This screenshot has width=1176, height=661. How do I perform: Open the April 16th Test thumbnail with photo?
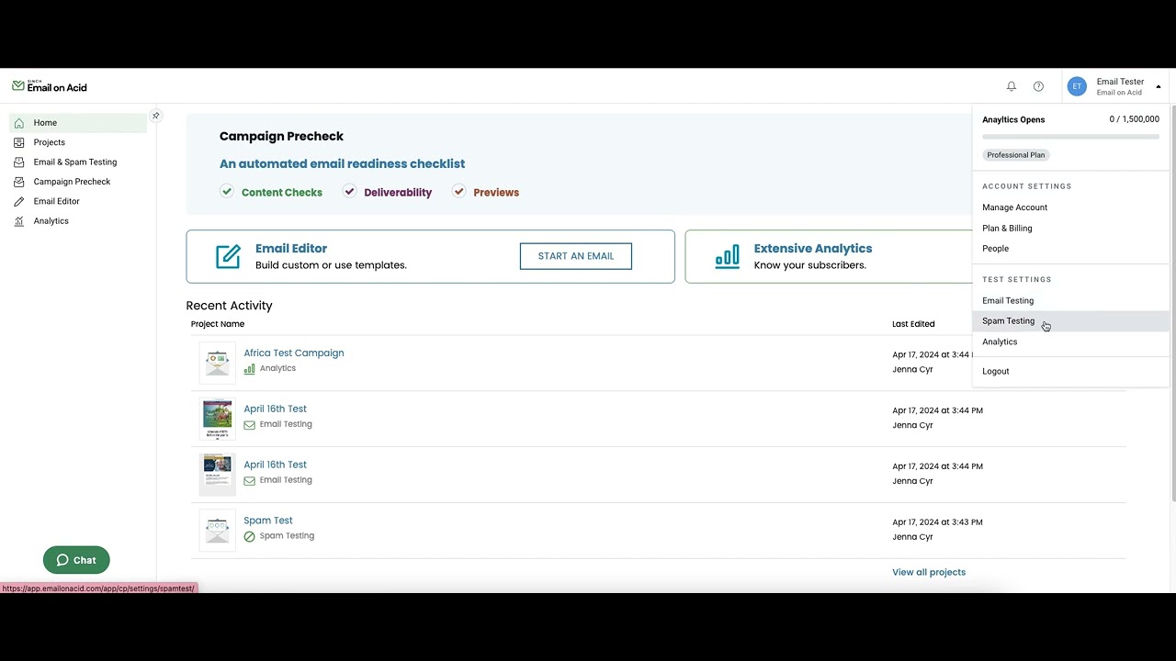click(218, 418)
